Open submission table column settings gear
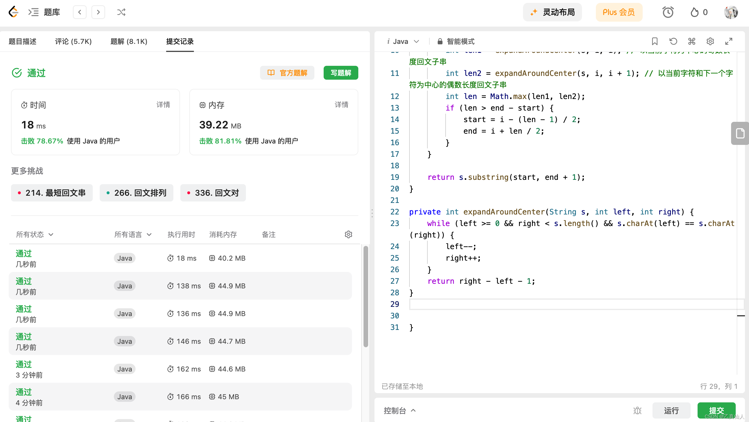This screenshot has height=422, width=749. (x=348, y=234)
